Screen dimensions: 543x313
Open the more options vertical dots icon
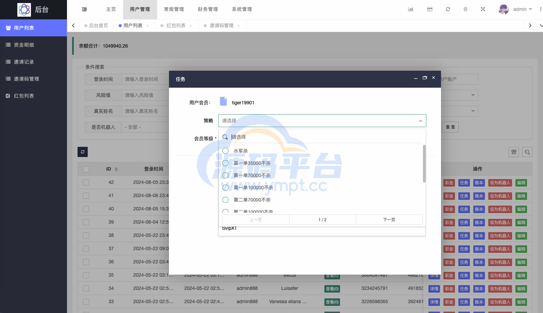pyautogui.click(x=540, y=9)
